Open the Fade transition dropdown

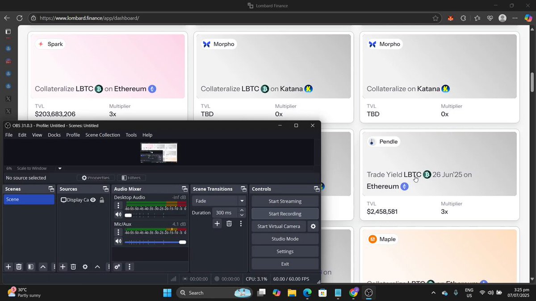pos(219,201)
